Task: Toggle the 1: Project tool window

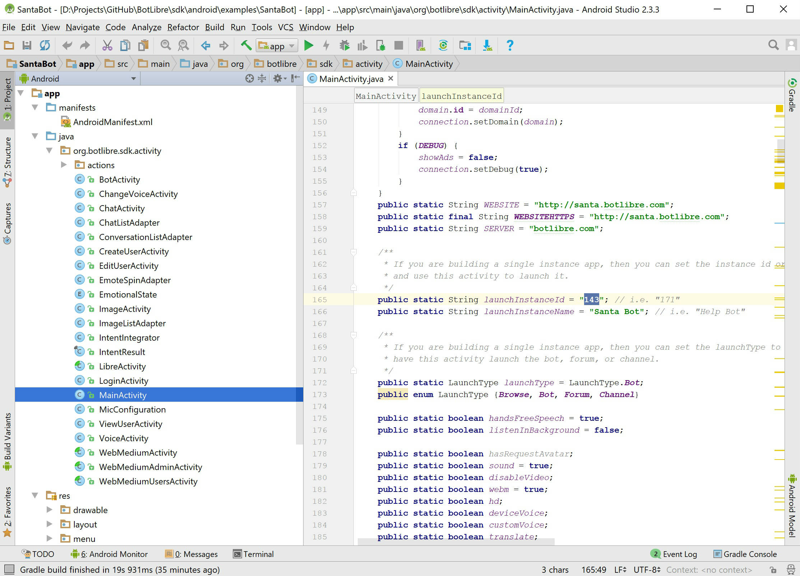Action: coord(7,100)
